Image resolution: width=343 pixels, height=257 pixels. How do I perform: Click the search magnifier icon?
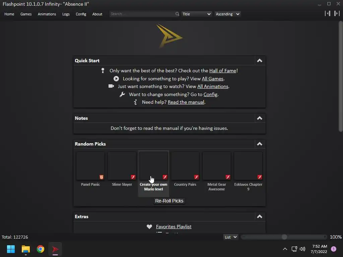coord(177,14)
